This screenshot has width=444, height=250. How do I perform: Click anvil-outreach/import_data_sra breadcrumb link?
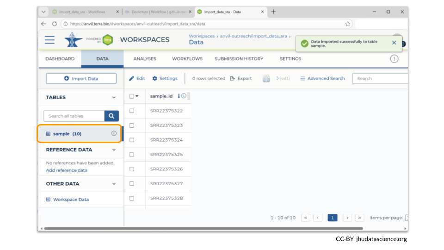click(x=253, y=36)
